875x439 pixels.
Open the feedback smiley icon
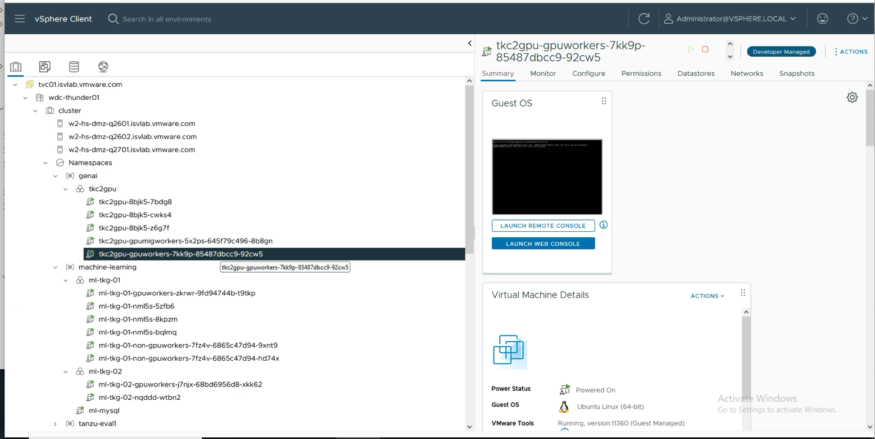point(822,18)
